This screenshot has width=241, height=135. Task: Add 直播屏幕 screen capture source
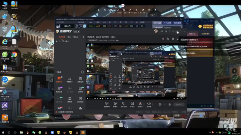(107, 104)
